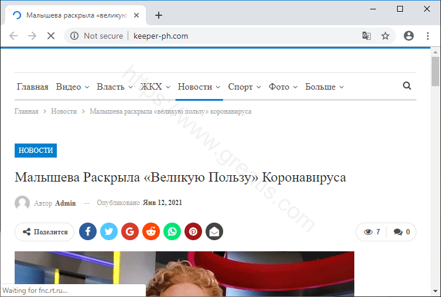Go back to previous page
This screenshot has height=297, width=441.
13,36
